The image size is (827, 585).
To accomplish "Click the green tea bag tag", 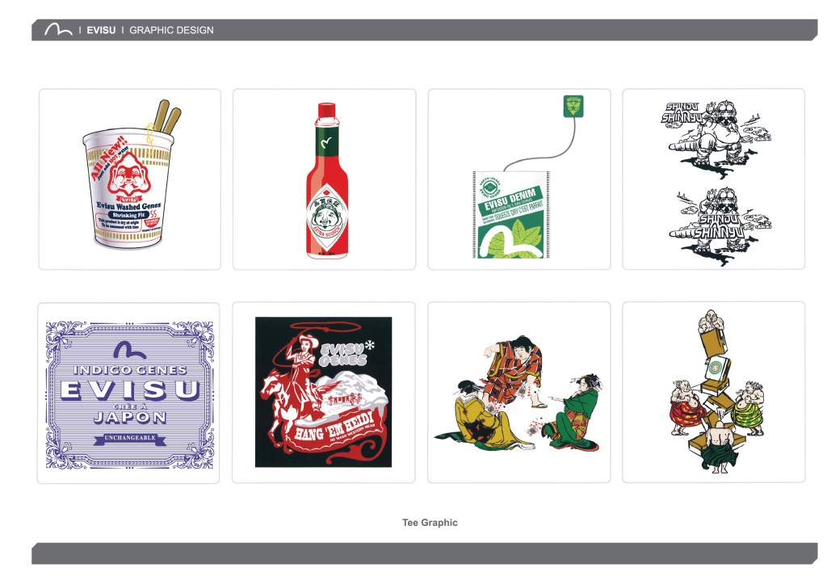I will 573,106.
